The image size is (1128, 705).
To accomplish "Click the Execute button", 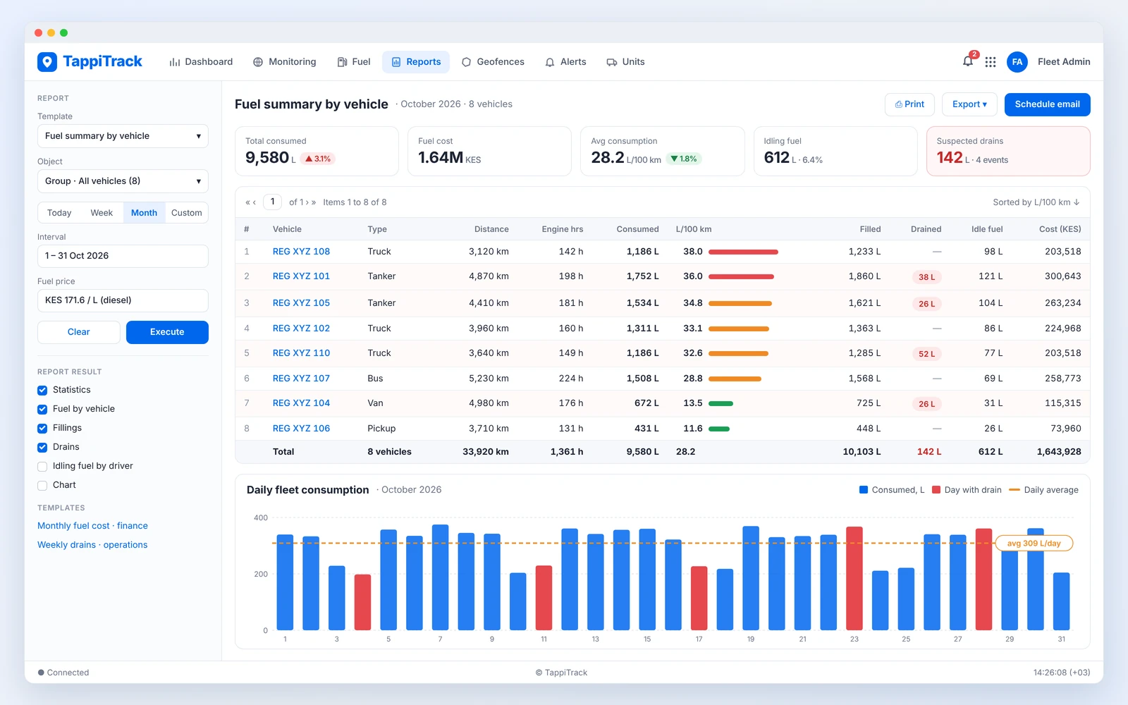I will click(167, 332).
